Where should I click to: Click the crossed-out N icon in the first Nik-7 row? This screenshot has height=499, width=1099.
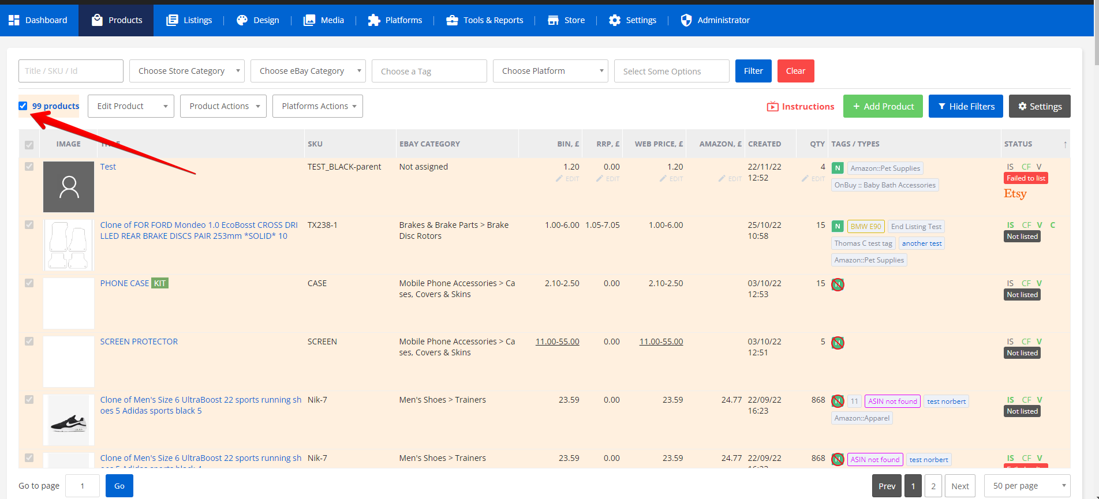[838, 401]
